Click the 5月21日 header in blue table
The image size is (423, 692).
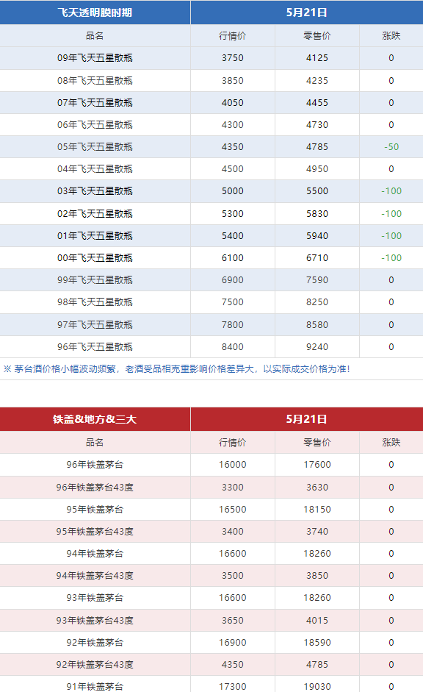point(307,13)
